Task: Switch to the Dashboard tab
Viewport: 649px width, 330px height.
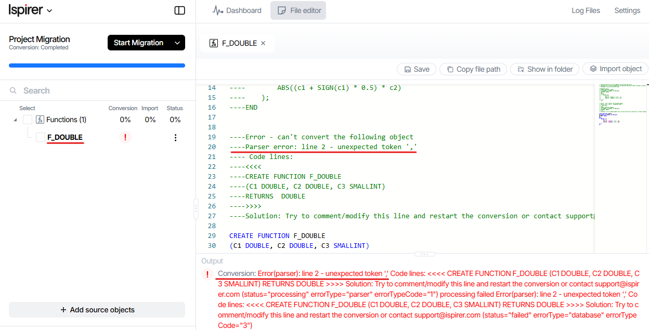Action: tap(237, 10)
